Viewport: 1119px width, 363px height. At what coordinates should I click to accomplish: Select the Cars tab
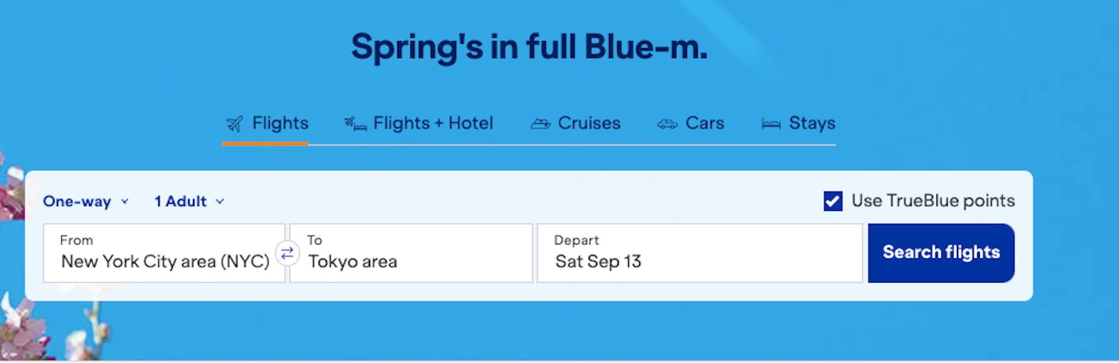click(x=704, y=124)
